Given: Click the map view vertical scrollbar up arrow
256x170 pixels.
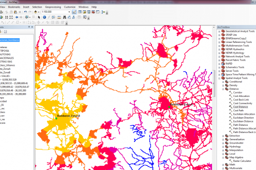Looking at the screenshot, I should [214, 27].
